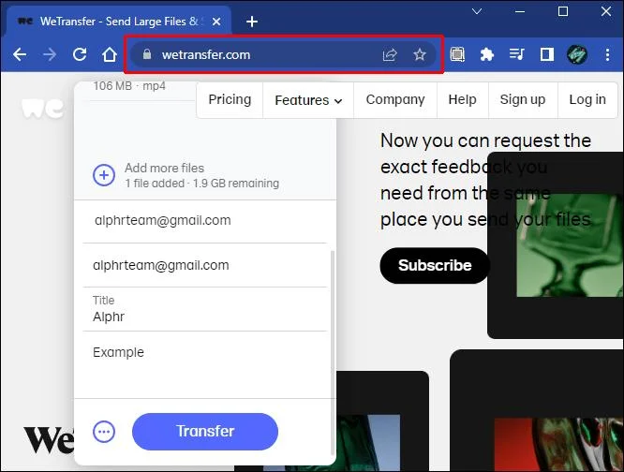
Task: Click Log in in the navigation
Action: [x=587, y=99]
